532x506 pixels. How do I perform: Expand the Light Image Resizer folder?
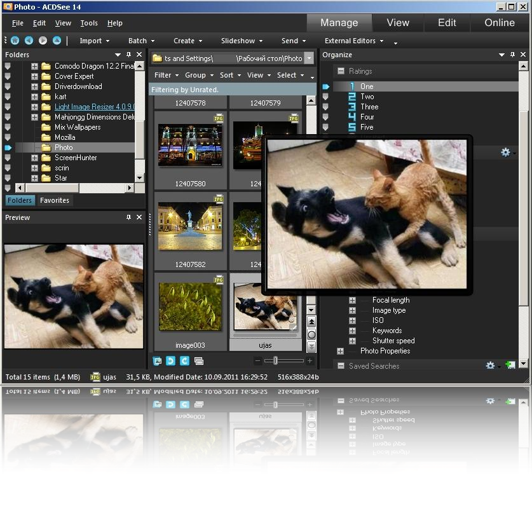pos(34,107)
